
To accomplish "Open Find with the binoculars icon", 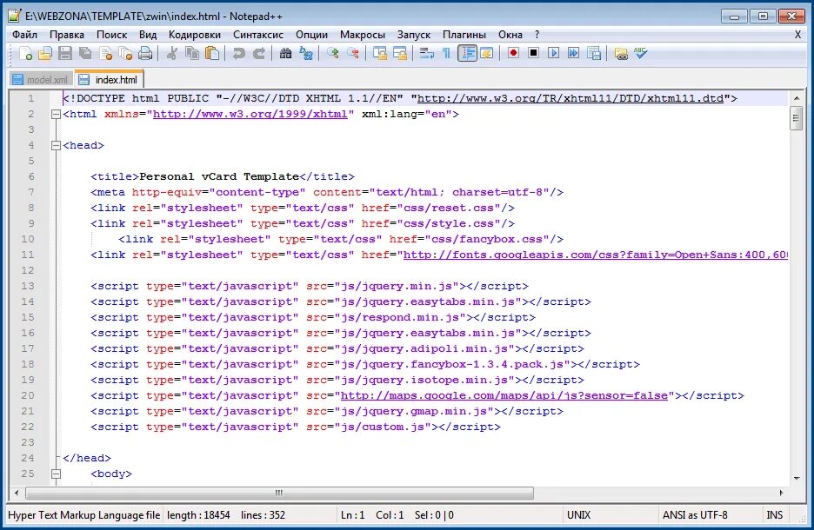I will tap(285, 53).
